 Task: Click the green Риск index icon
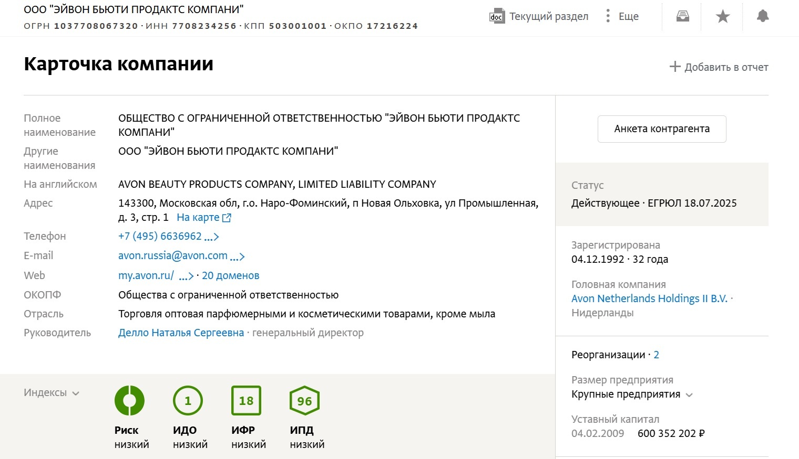pos(129,401)
